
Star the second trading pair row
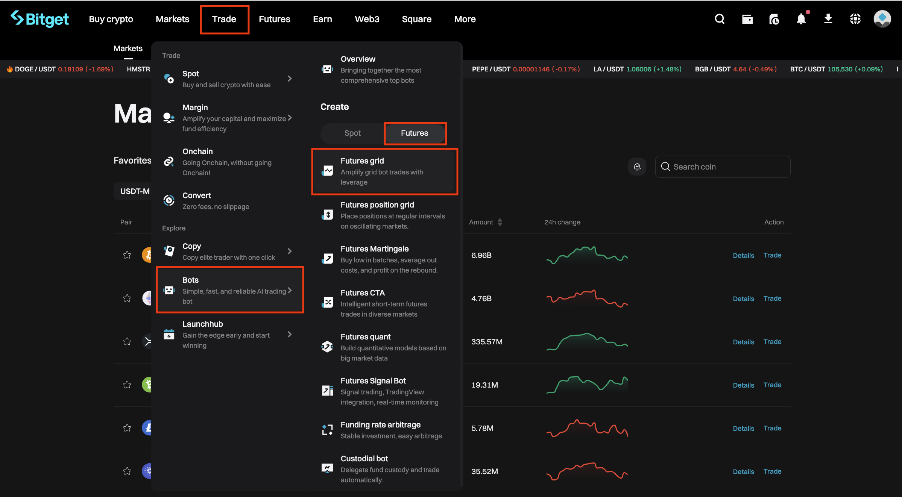127,298
